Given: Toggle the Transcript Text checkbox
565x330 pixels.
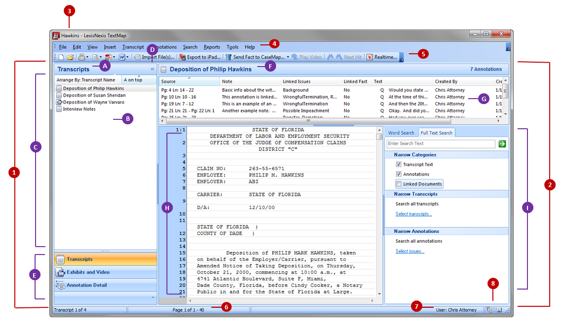Looking at the screenshot, I should click(x=399, y=164).
